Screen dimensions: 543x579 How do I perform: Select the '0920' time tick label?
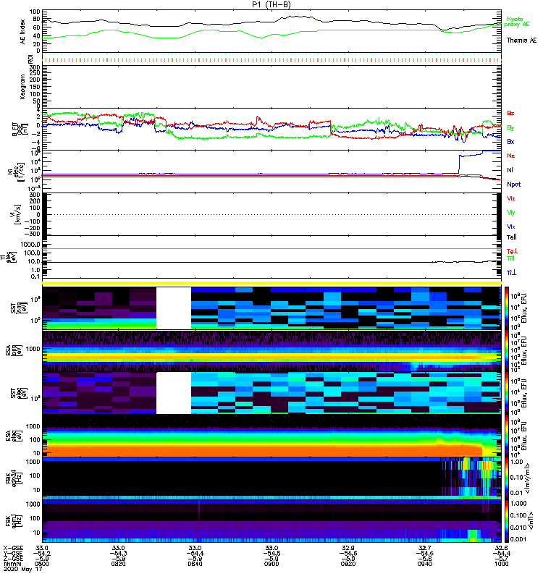(x=348, y=564)
